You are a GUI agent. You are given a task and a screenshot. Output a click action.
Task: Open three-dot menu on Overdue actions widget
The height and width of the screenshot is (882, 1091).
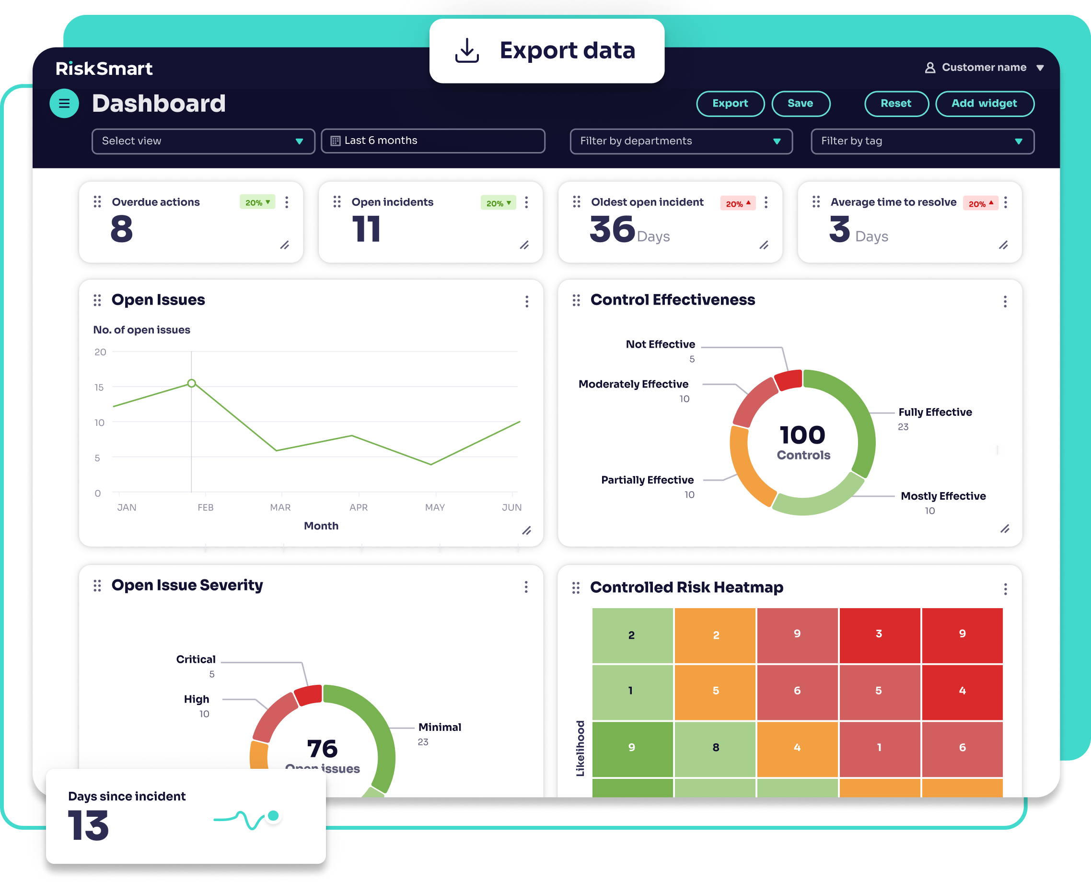point(287,202)
